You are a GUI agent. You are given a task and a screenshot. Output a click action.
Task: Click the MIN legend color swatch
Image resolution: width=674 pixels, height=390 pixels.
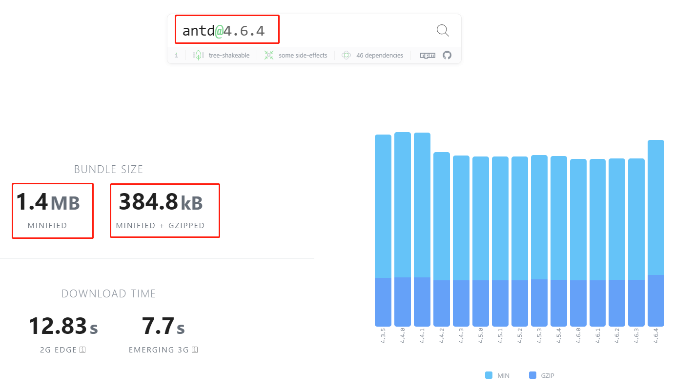tap(489, 375)
